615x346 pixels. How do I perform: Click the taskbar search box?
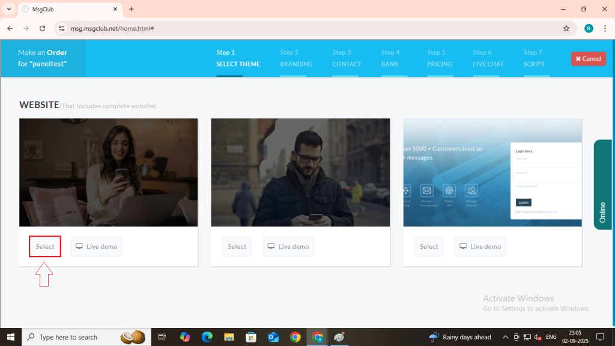point(86,337)
